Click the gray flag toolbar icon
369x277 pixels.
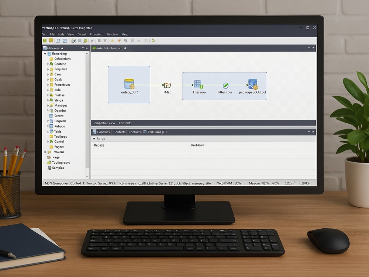click(79, 41)
